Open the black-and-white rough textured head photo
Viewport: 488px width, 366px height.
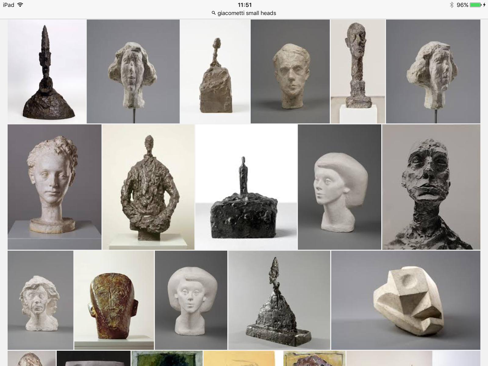(x=431, y=187)
